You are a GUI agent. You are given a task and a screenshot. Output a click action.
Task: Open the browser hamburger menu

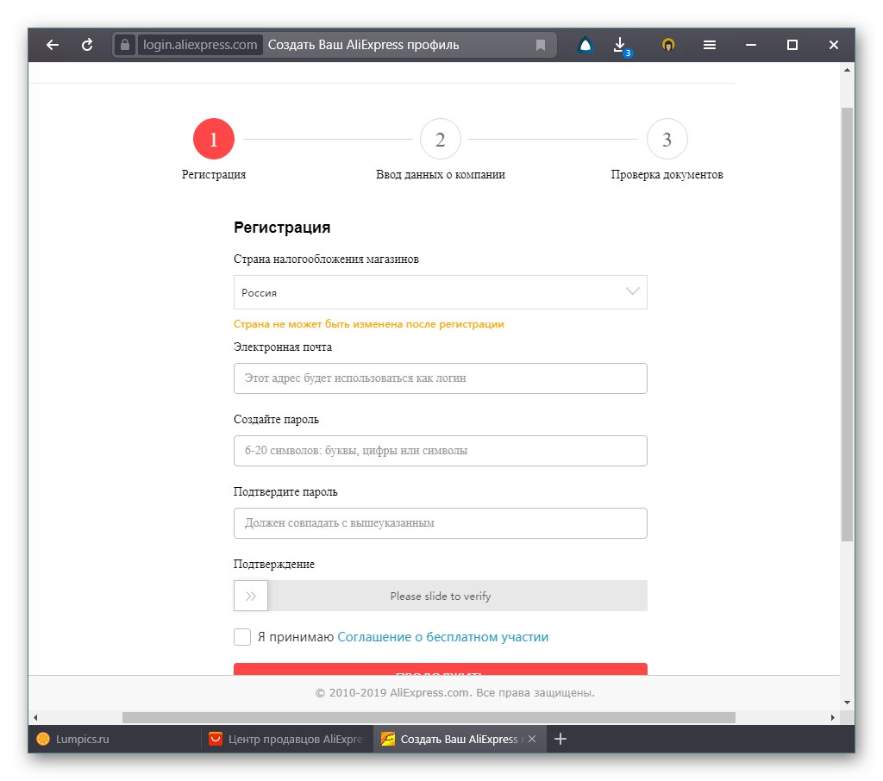coord(710,45)
